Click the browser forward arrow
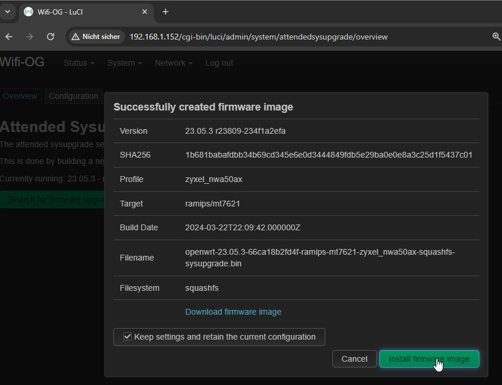 point(30,37)
